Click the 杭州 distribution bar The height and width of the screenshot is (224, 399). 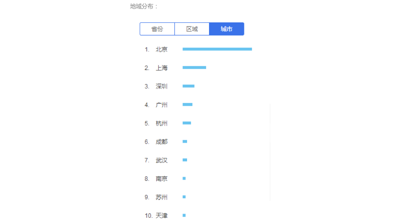click(x=187, y=123)
